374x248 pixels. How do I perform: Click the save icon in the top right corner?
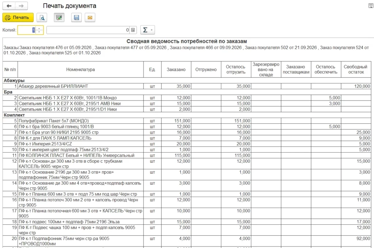(371, 6)
